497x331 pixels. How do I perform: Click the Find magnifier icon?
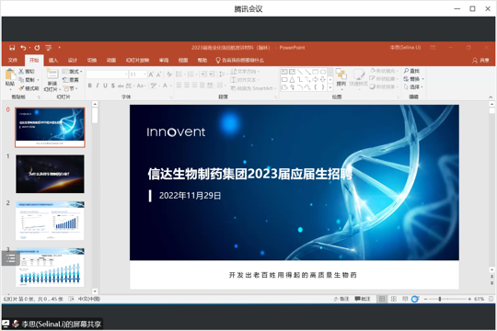pyautogui.click(x=406, y=71)
